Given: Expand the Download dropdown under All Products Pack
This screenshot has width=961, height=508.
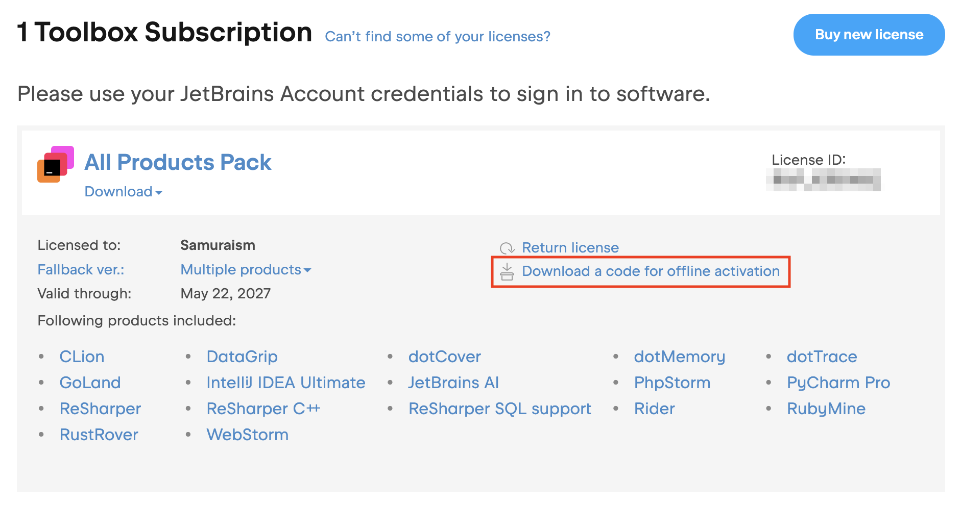Looking at the screenshot, I should [124, 192].
